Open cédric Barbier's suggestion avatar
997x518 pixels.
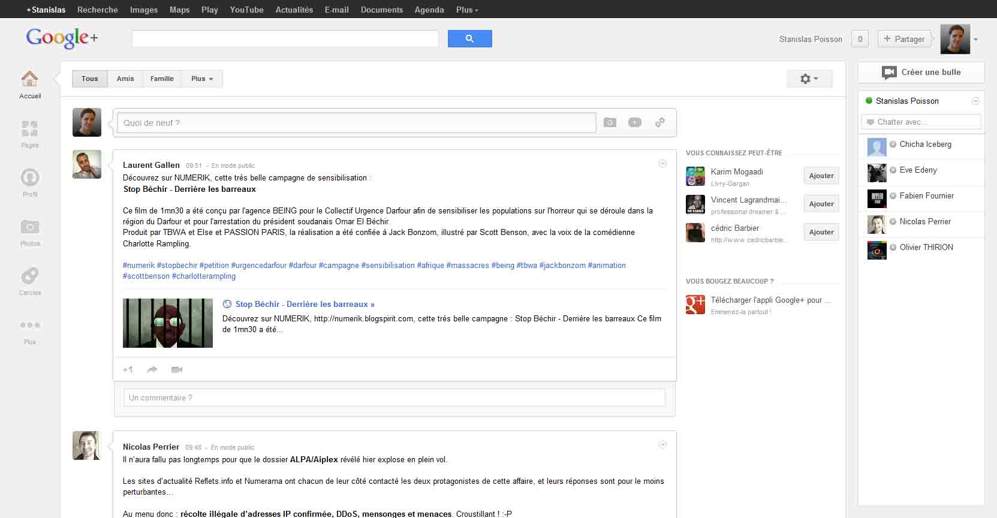(695, 233)
